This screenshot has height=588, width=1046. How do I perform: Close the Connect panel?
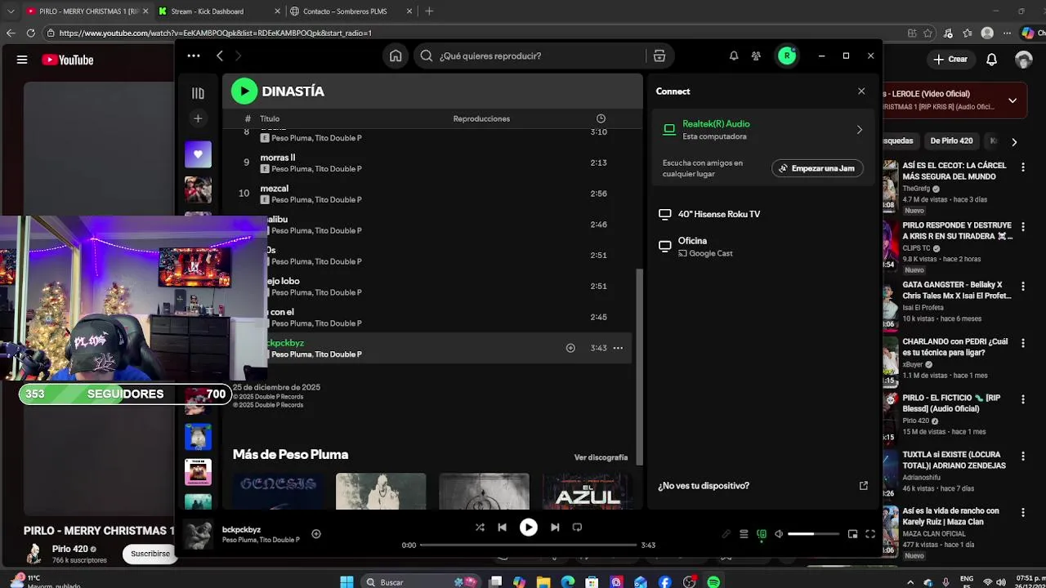point(861,91)
